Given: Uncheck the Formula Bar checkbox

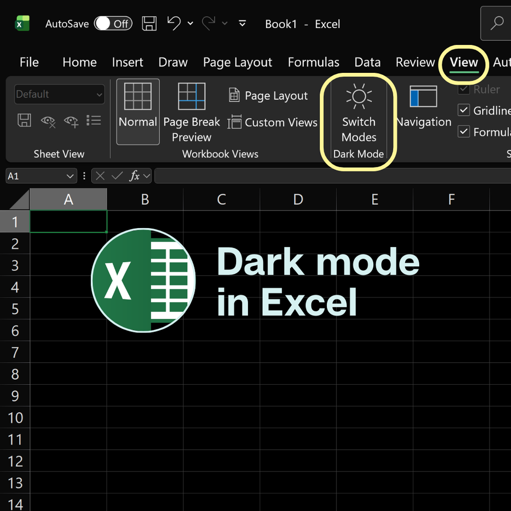Looking at the screenshot, I should tap(464, 132).
